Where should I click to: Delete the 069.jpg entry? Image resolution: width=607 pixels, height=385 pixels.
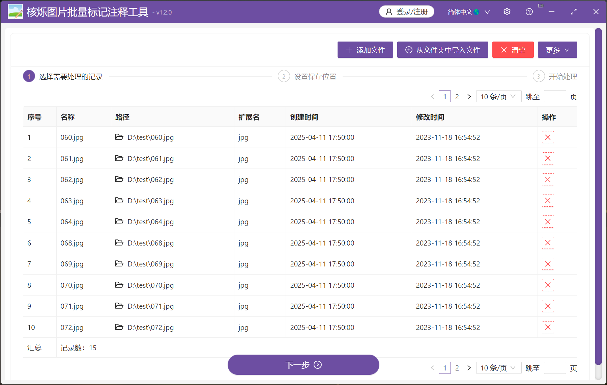pos(548,264)
